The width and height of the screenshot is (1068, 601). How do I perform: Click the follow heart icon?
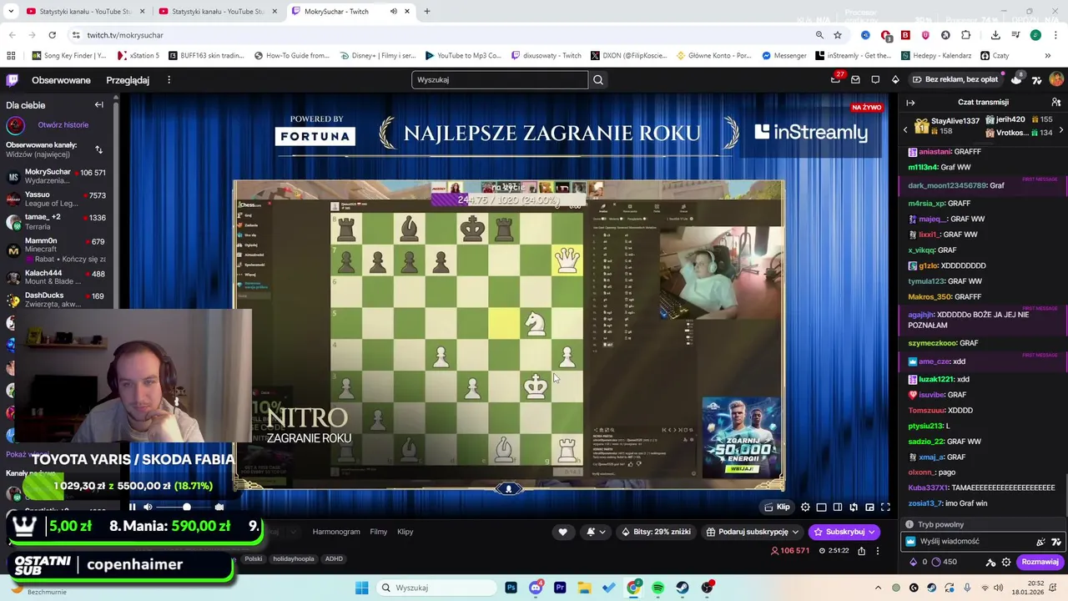[562, 532]
